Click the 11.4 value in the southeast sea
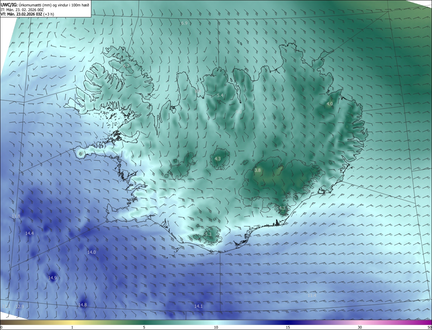Screen dimensions: 432x330 click(x=312, y=295)
